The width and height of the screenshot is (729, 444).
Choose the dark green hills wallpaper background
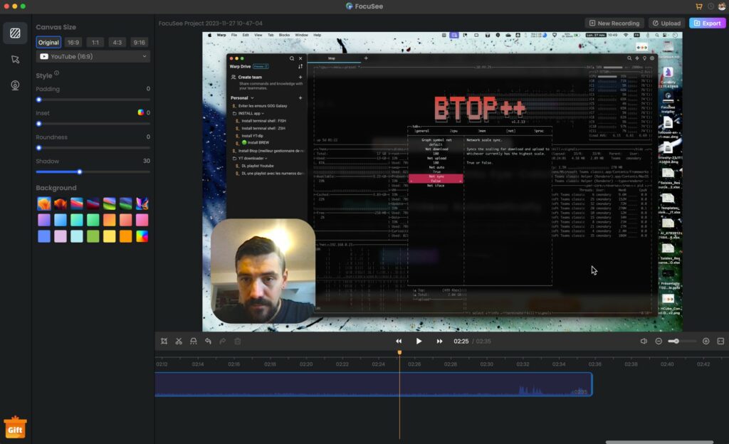125,203
